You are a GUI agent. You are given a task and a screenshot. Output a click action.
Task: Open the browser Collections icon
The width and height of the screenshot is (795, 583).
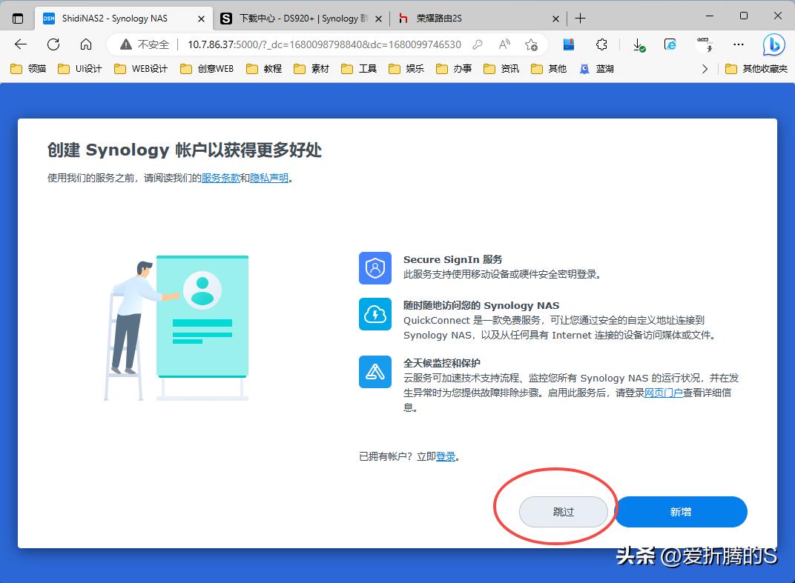[568, 44]
